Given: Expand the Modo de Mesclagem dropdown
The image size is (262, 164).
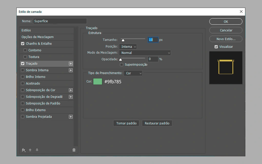Looking at the screenshot, I should [145, 53].
